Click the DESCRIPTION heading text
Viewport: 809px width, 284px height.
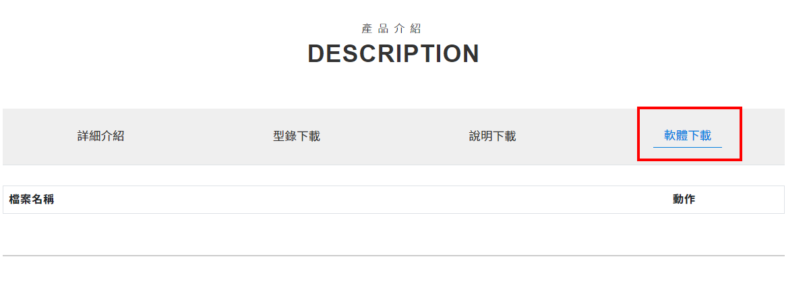393,54
